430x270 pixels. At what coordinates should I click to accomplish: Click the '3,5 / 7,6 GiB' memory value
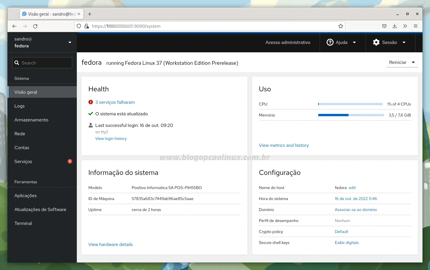tap(400, 115)
